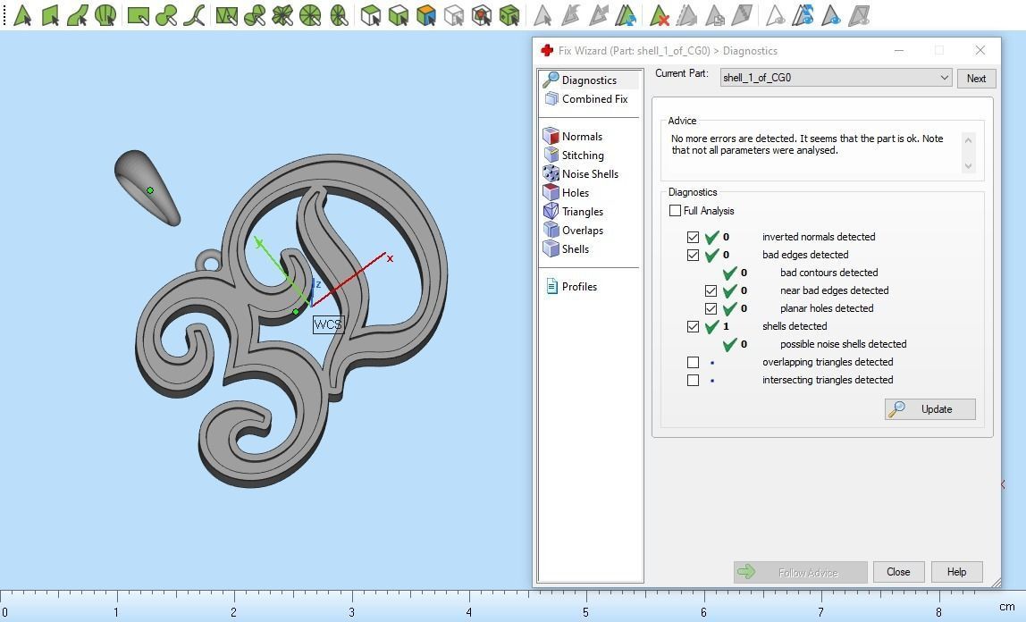Click the copy marked triangles icon
This screenshot has height=622, width=1026.
pyautogui.click(x=715, y=15)
